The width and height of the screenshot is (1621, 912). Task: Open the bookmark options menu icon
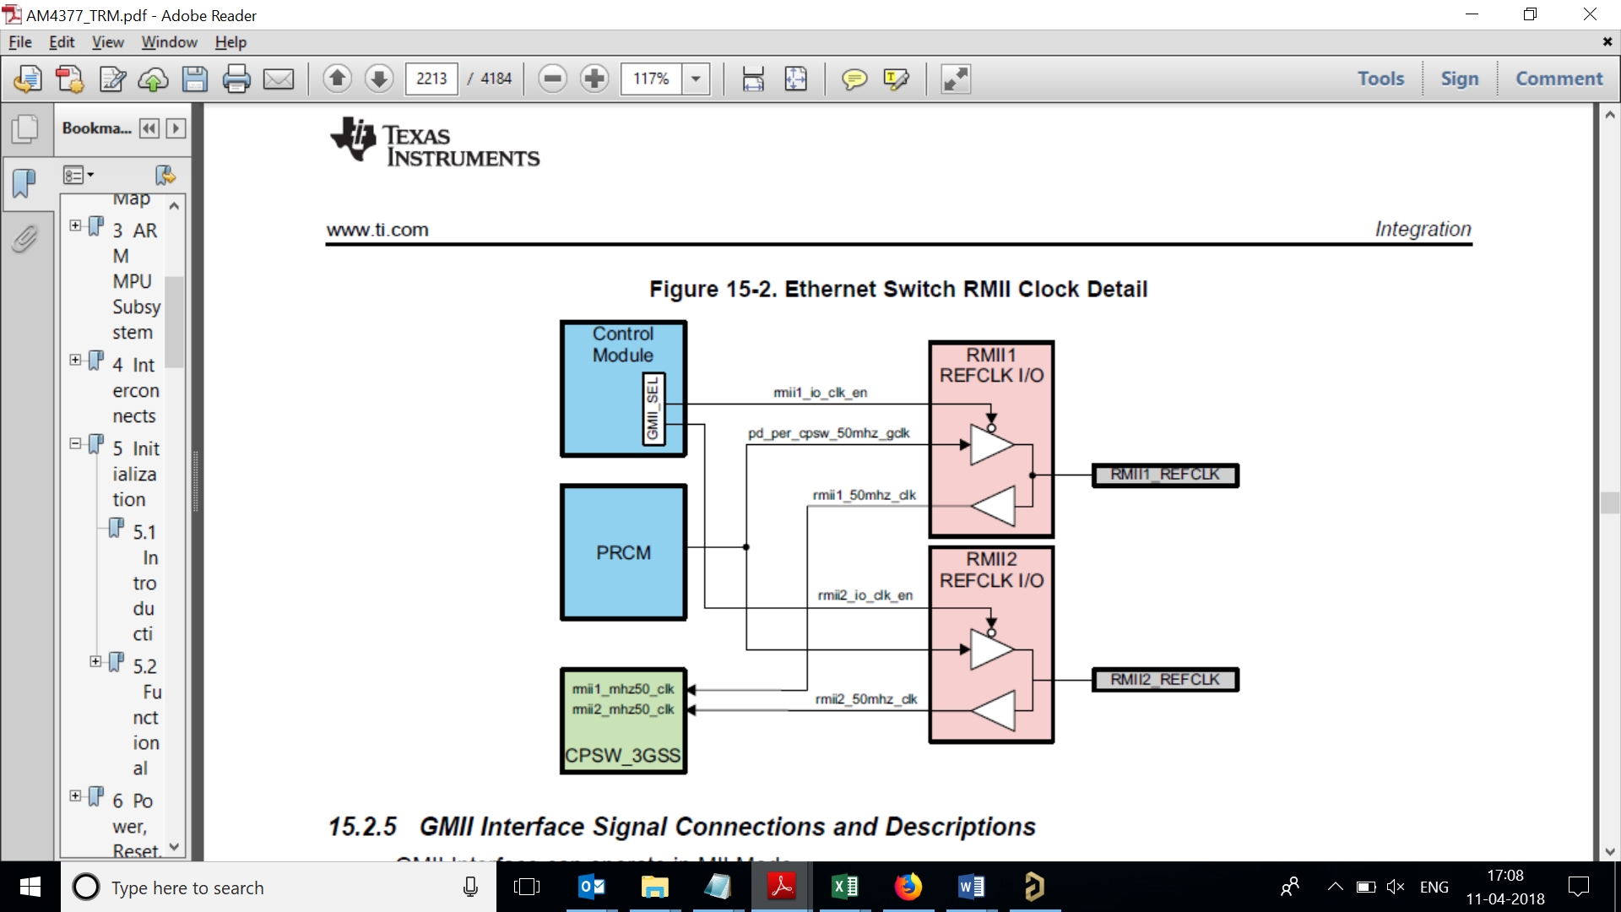[x=79, y=175]
